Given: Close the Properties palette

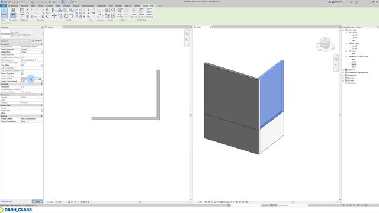Looking at the screenshot, I should click(41, 27).
